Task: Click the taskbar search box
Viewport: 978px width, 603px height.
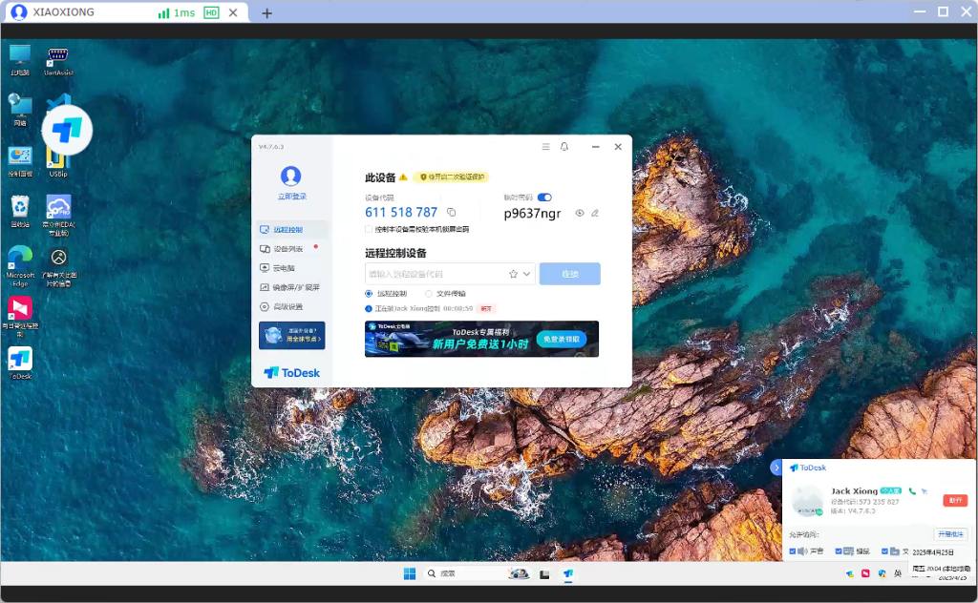Action: pos(478,573)
